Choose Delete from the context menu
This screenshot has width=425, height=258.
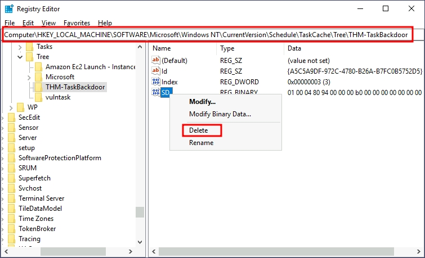pyautogui.click(x=199, y=130)
